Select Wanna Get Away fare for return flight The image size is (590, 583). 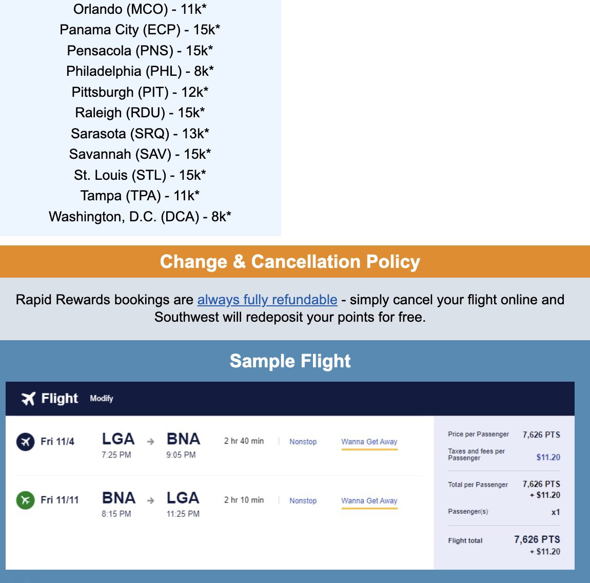[369, 501]
